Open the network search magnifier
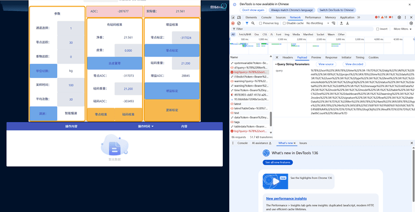This screenshot has width=415, height=212. 253,23
